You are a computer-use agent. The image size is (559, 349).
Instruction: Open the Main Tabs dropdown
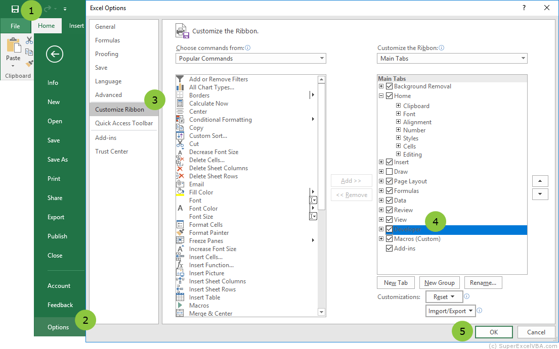pyautogui.click(x=523, y=58)
